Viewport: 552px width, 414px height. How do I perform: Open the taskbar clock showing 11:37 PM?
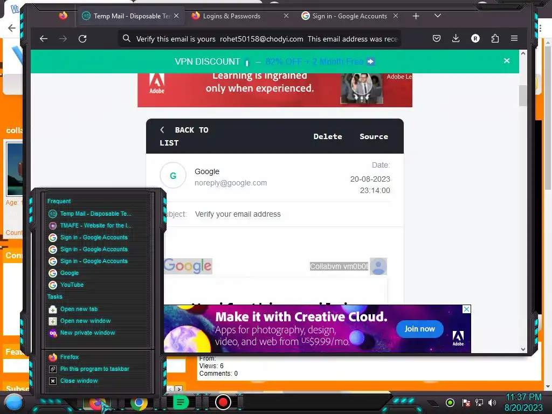tap(523, 402)
